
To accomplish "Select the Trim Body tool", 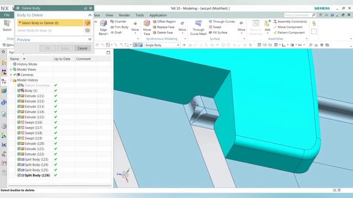I will 119,27.
